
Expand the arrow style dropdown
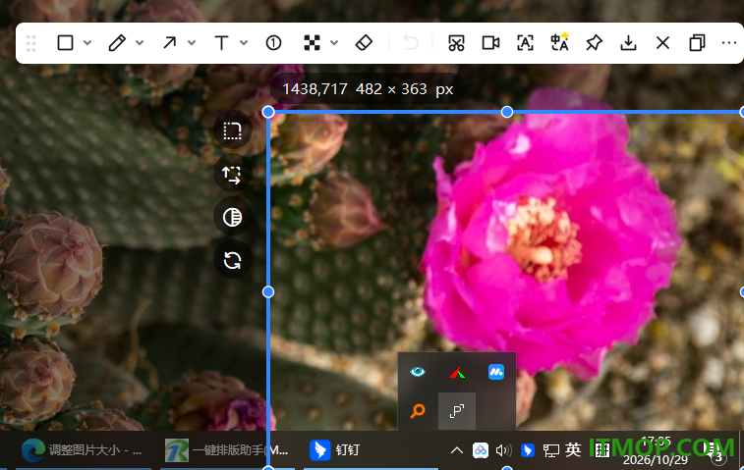(192, 43)
